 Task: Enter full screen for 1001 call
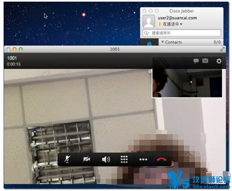click(x=222, y=49)
